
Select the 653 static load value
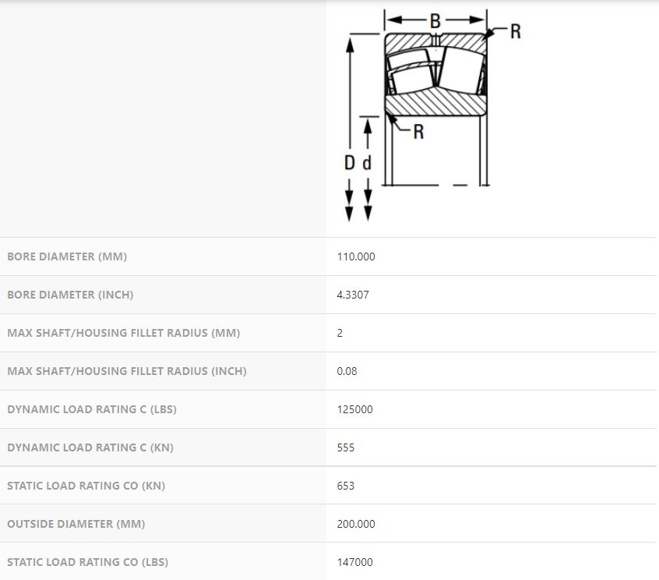pos(345,486)
